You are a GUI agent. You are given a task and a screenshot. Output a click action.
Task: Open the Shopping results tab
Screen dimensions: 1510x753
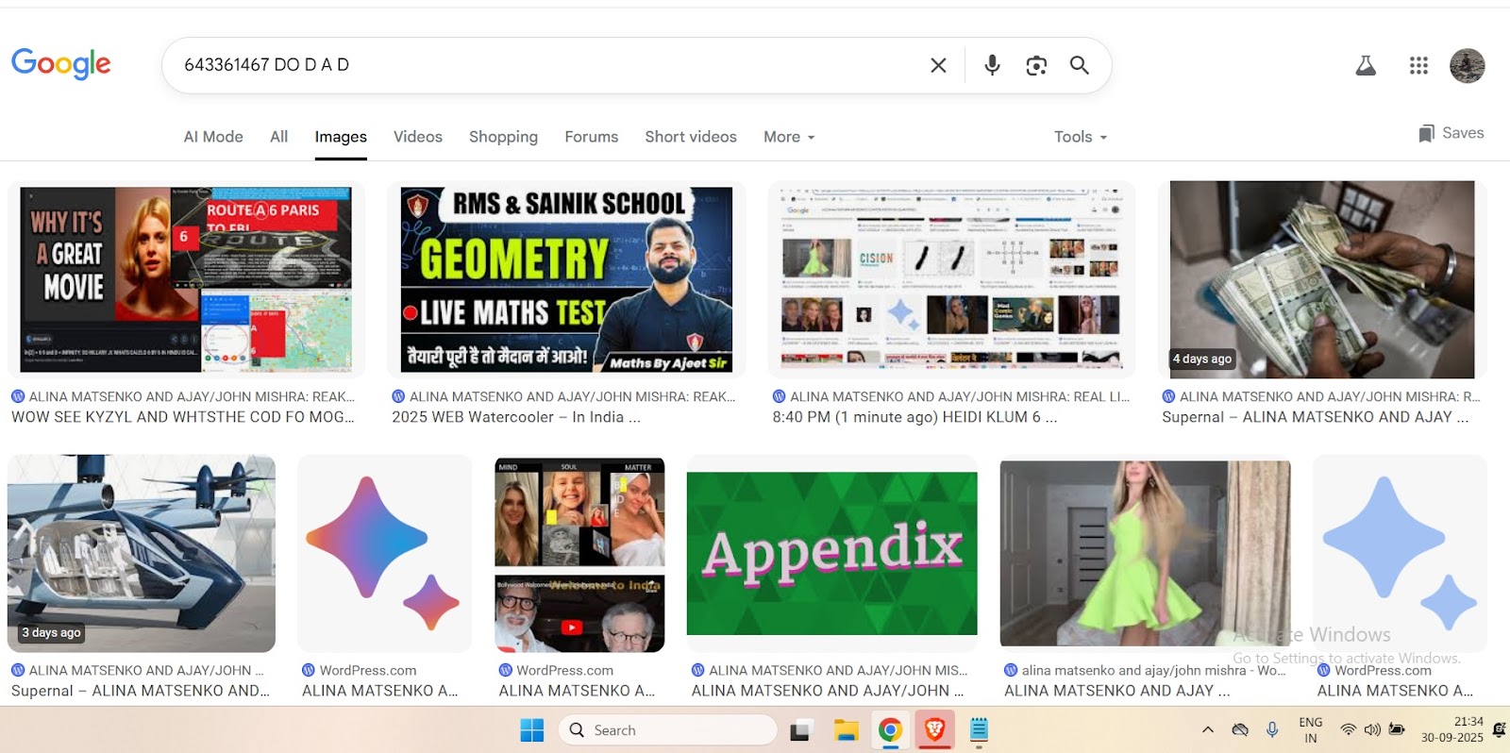503,137
